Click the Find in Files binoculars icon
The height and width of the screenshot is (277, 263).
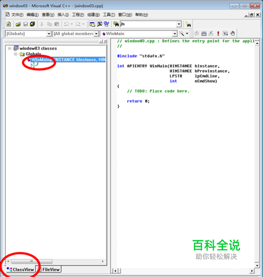click(x=116, y=24)
